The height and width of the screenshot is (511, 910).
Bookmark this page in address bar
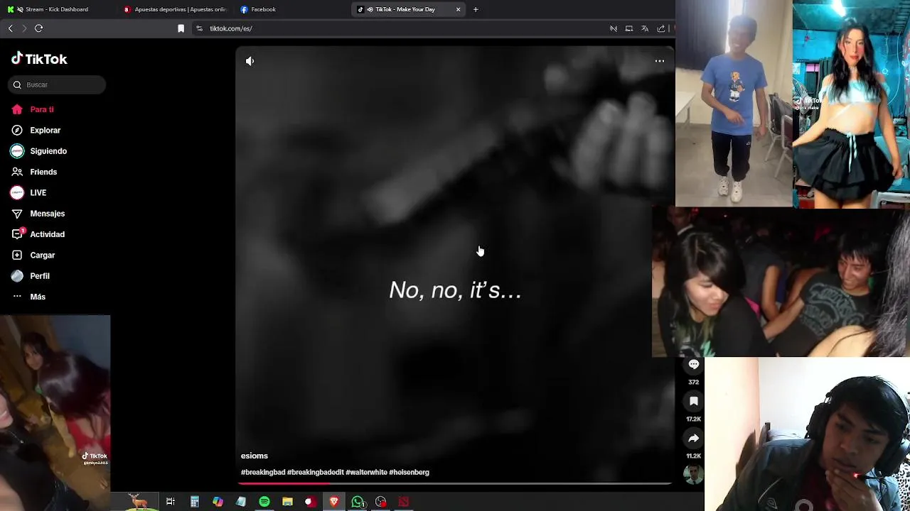coord(181,28)
